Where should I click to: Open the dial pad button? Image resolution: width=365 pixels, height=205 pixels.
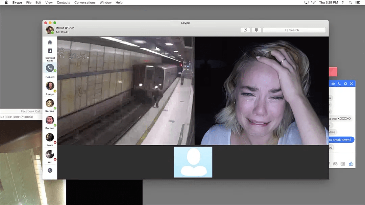click(x=256, y=30)
